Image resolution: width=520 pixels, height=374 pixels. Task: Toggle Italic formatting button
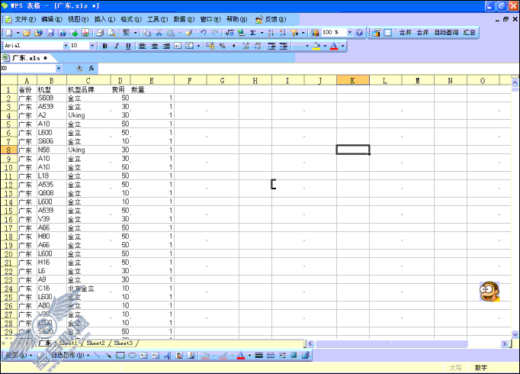click(x=117, y=46)
